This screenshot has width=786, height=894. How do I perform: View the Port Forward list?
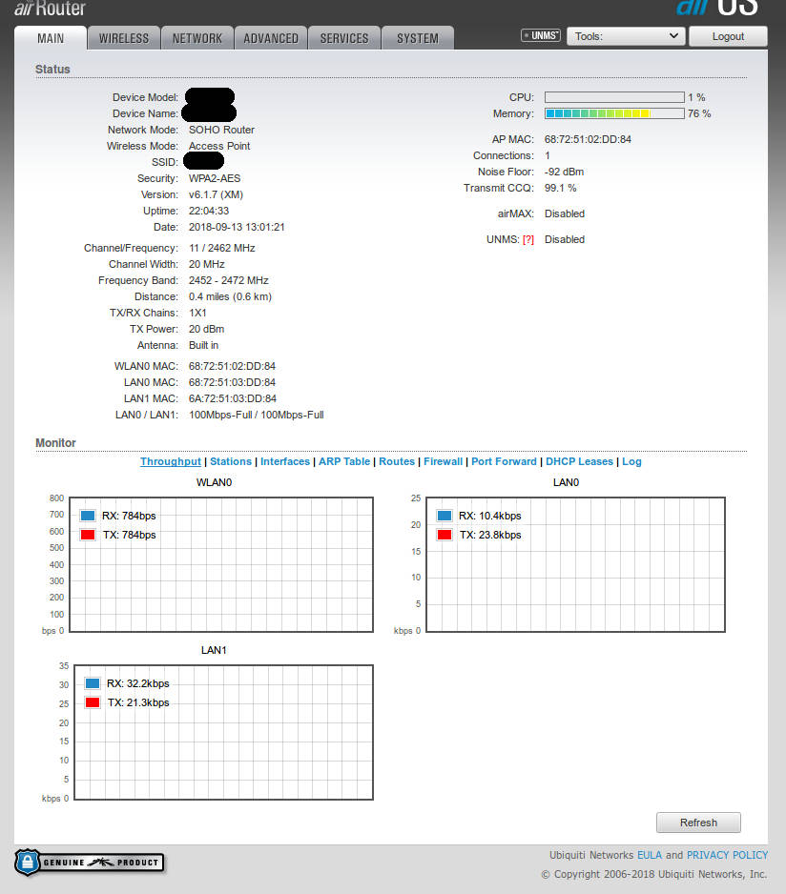pyautogui.click(x=504, y=461)
